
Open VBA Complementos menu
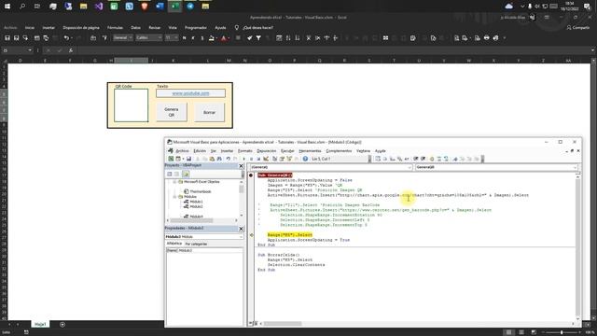(339, 151)
